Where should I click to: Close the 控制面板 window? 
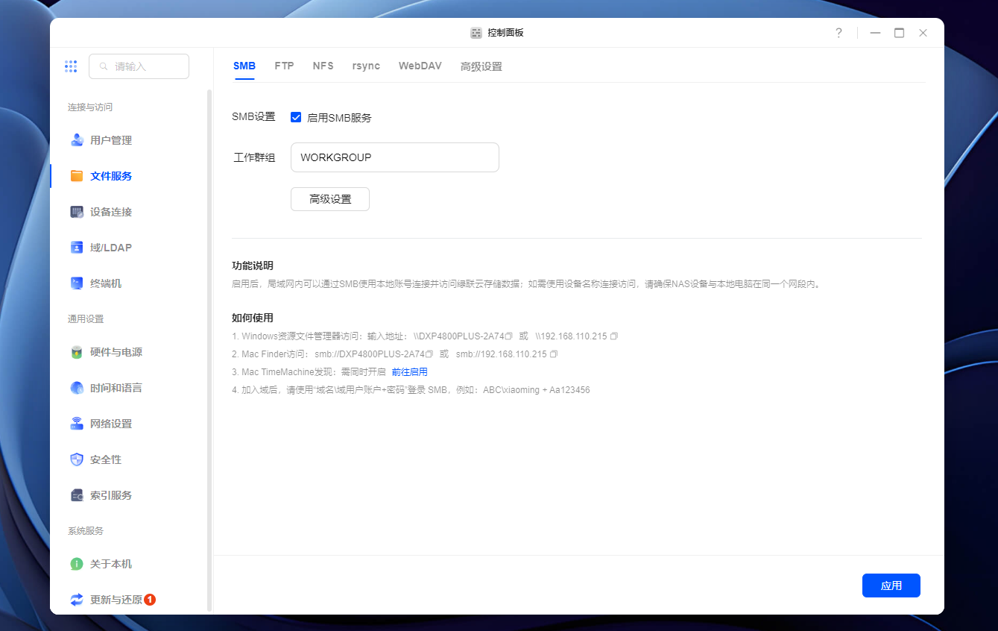tap(923, 33)
